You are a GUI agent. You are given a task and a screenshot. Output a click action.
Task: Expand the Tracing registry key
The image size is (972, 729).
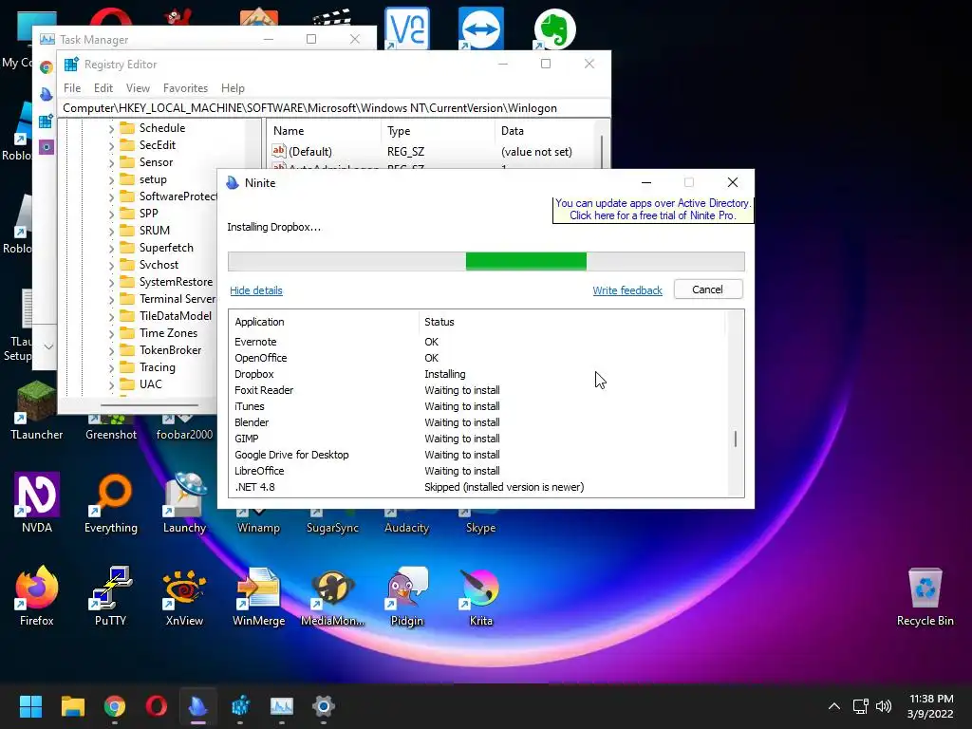(x=112, y=367)
